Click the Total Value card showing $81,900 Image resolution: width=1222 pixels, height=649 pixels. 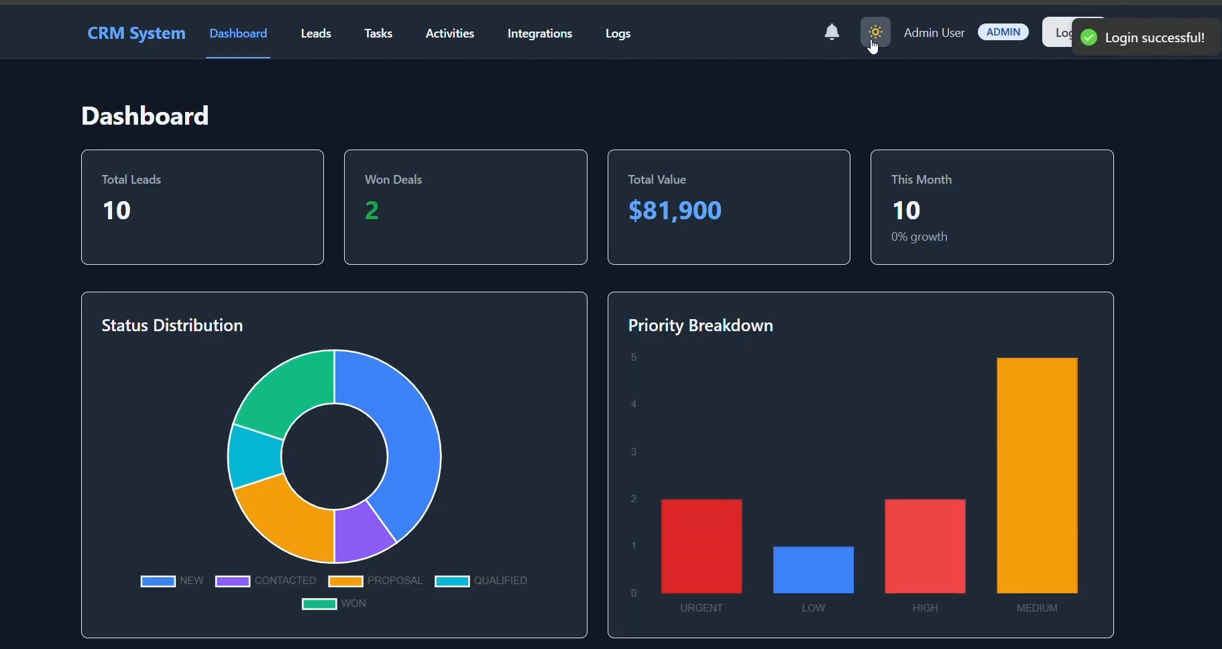click(728, 207)
